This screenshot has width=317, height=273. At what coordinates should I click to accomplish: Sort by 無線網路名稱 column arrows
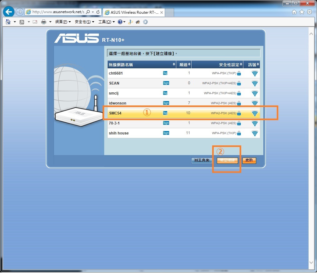coord(174,64)
